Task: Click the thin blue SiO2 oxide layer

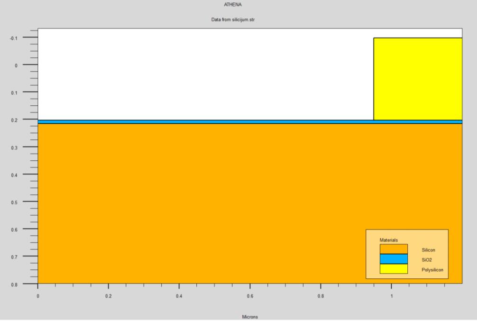Action: coord(250,122)
